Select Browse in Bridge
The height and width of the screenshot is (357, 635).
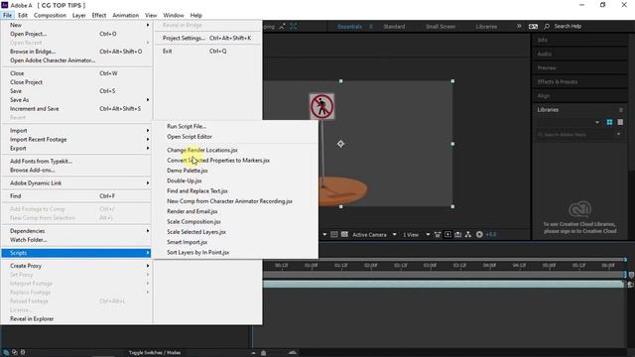[76, 52]
